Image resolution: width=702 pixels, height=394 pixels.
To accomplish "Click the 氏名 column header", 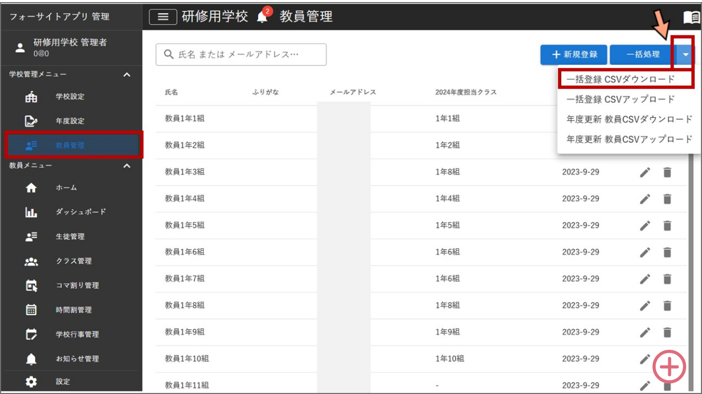I will [171, 92].
